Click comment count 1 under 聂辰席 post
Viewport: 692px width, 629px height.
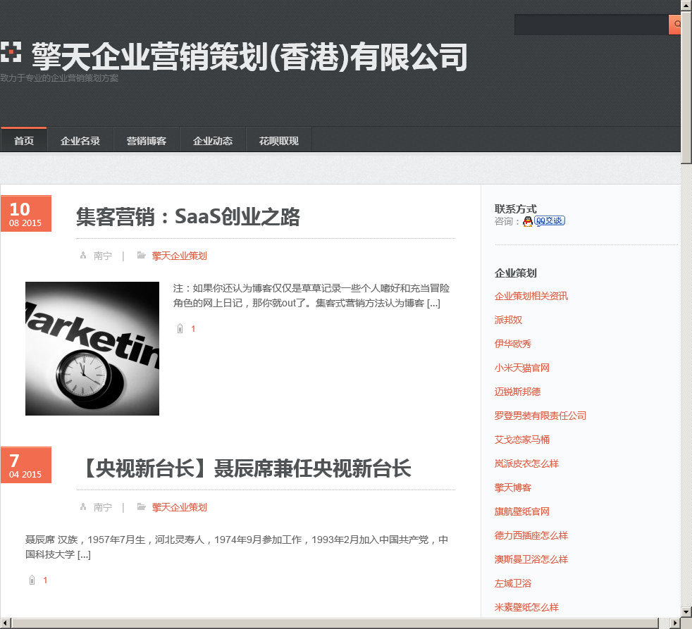(x=45, y=580)
